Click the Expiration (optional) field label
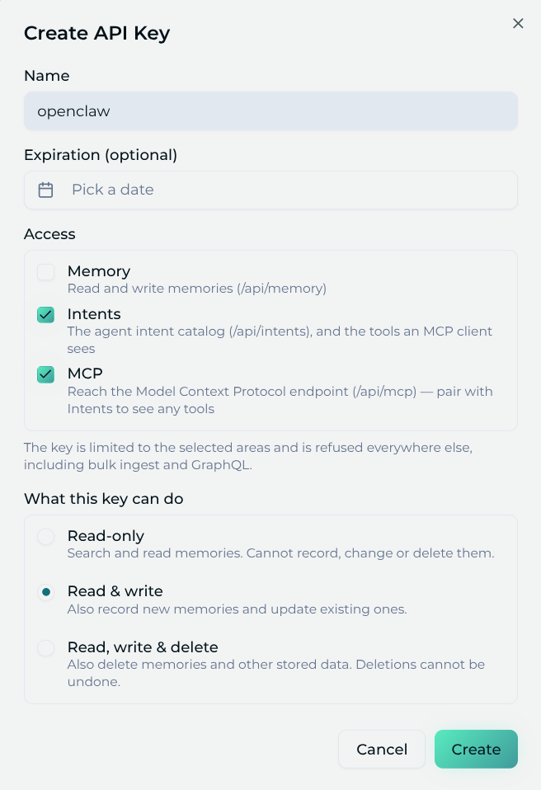The width and height of the screenshot is (541, 790). point(101,155)
